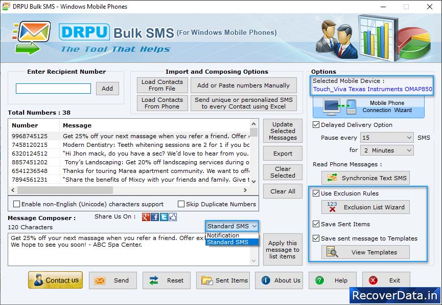Click the About Us info icon
The width and height of the screenshot is (442, 305).
[266, 280]
